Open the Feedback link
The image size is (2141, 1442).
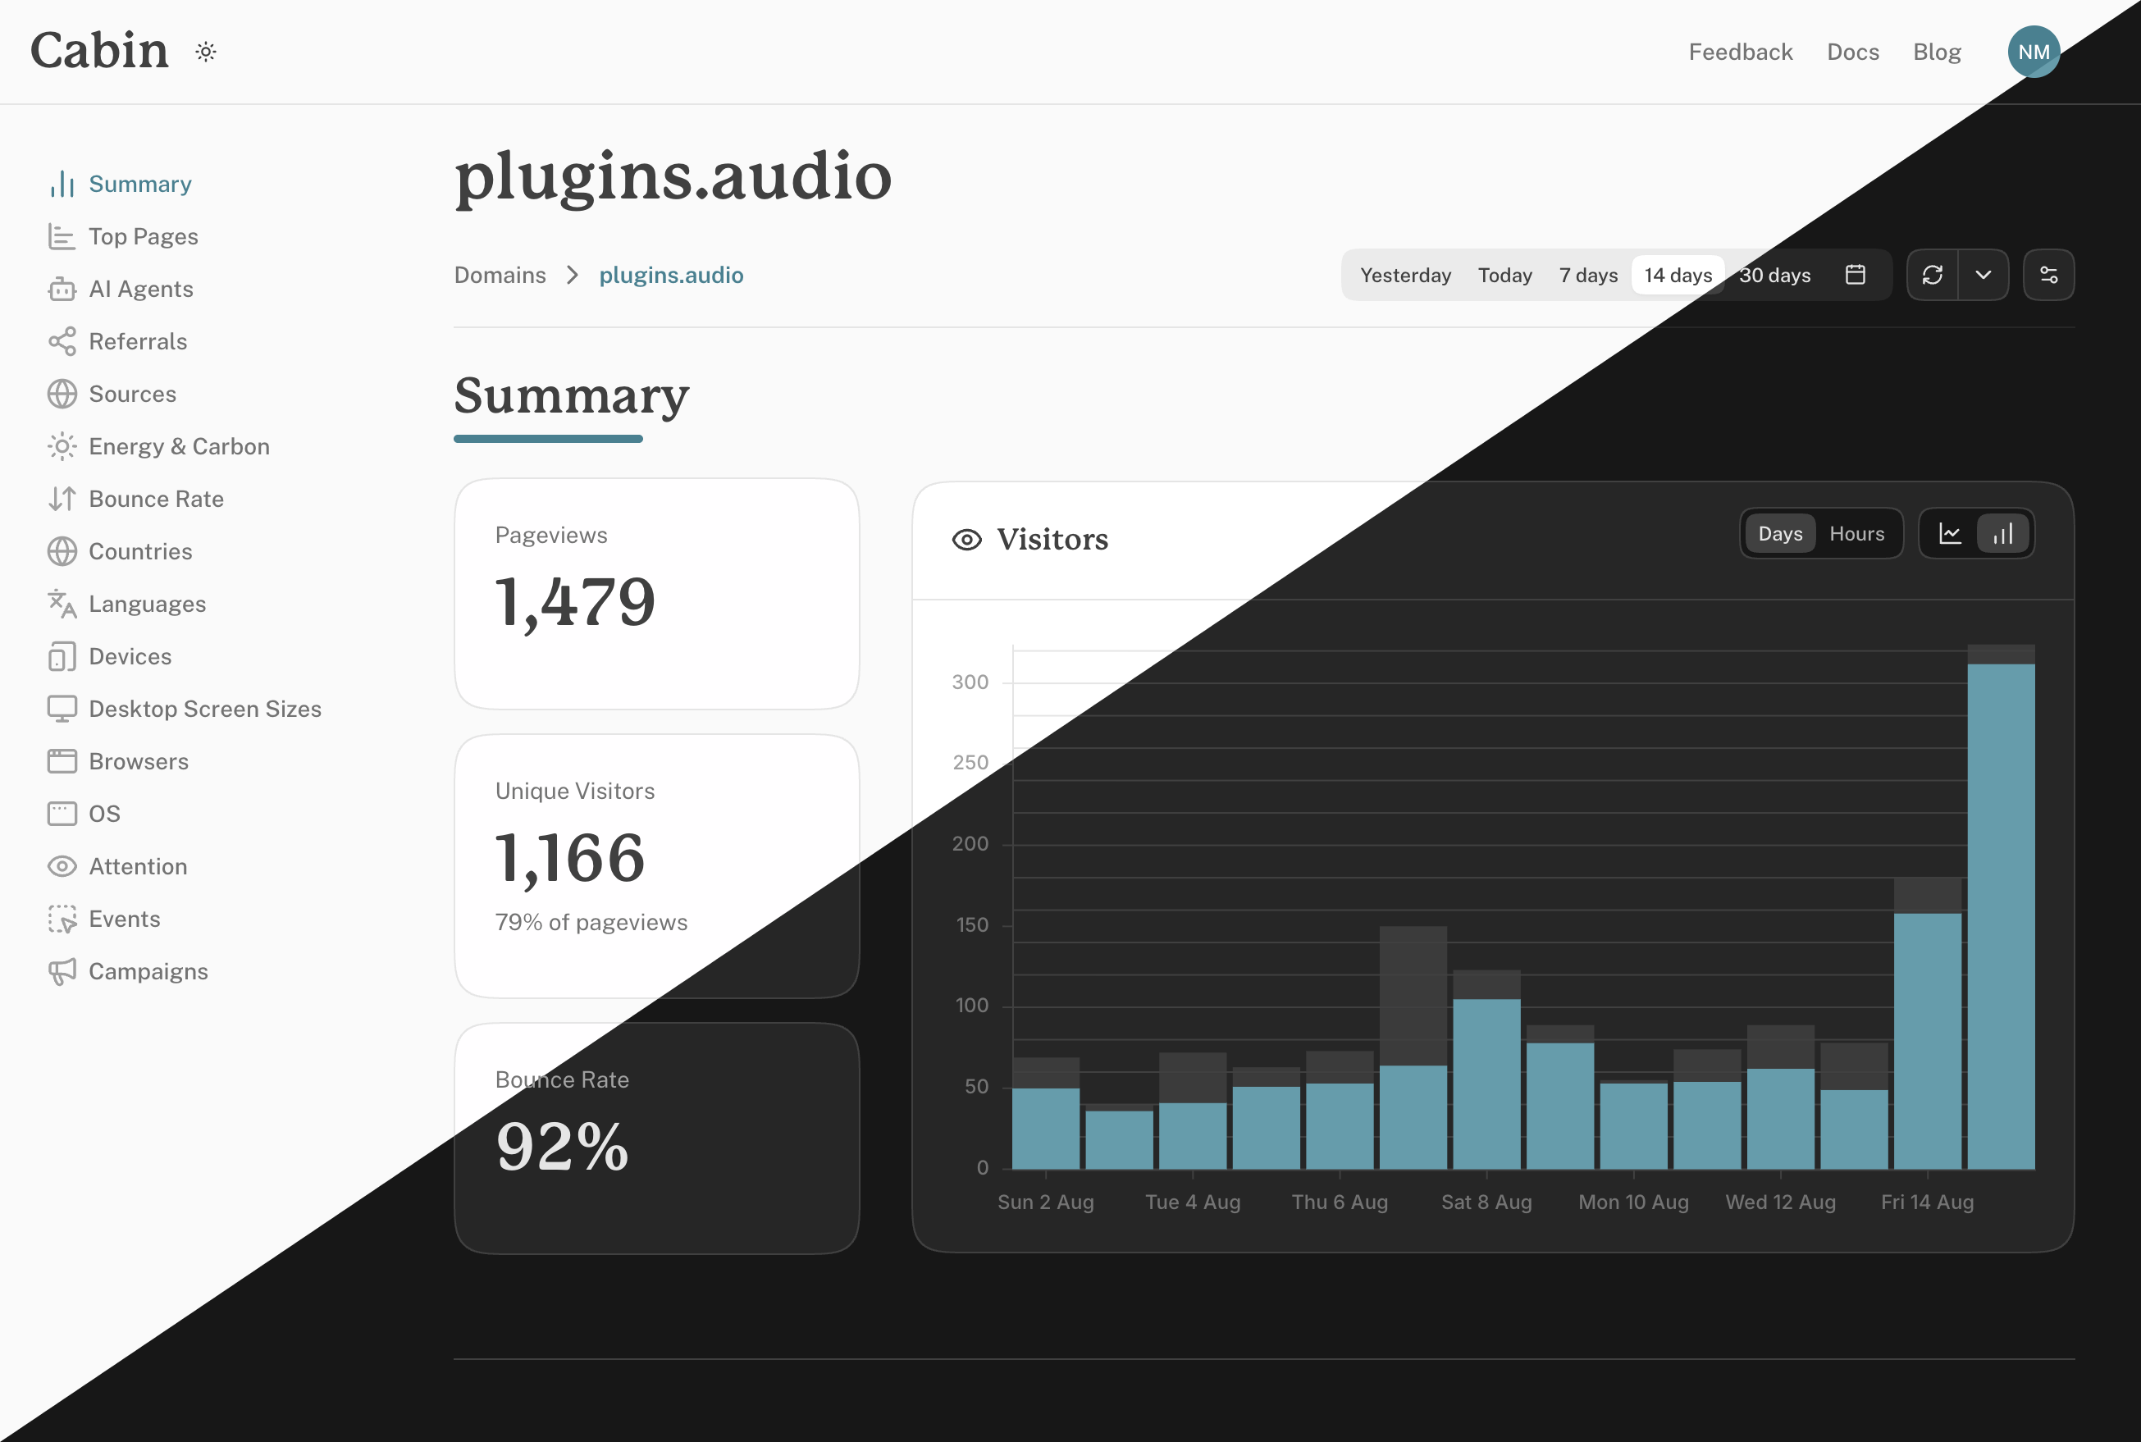pos(1740,52)
